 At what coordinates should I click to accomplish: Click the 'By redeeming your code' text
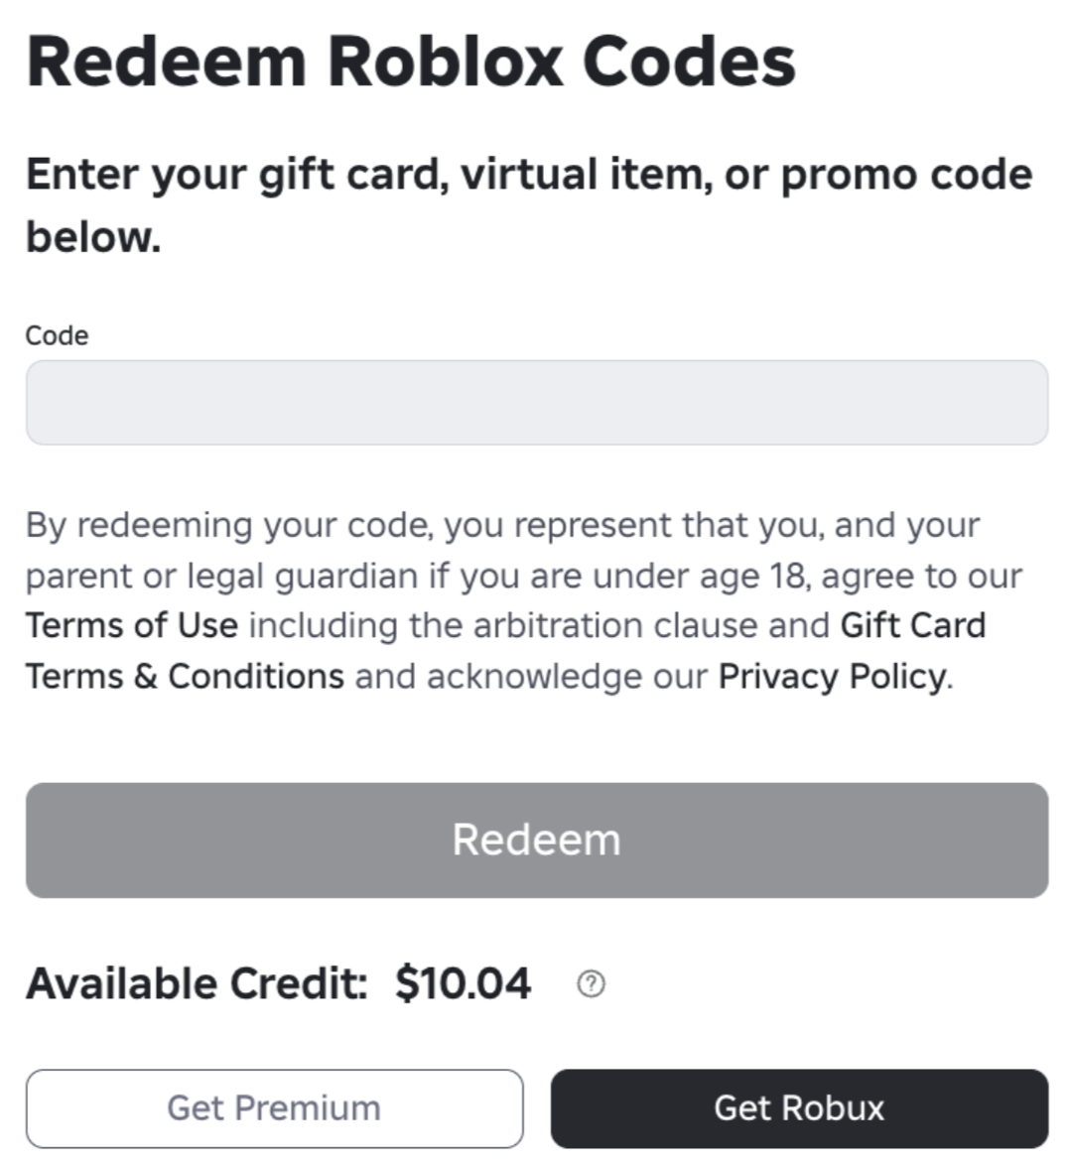pyautogui.click(x=229, y=526)
